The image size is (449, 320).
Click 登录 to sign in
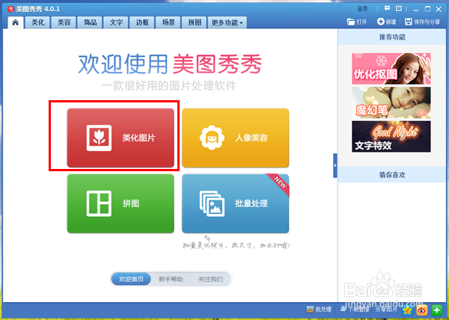(x=362, y=9)
